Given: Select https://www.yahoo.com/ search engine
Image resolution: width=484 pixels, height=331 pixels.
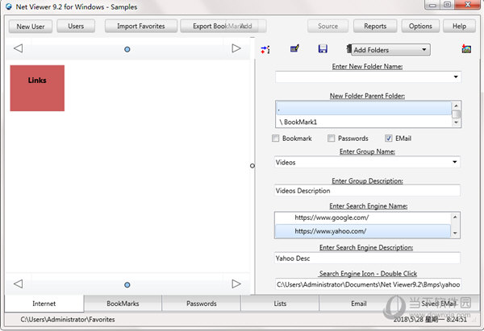Looking at the screenshot, I should (x=363, y=231).
